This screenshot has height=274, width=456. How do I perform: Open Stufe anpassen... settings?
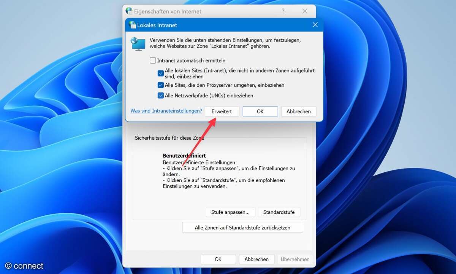coord(230,212)
